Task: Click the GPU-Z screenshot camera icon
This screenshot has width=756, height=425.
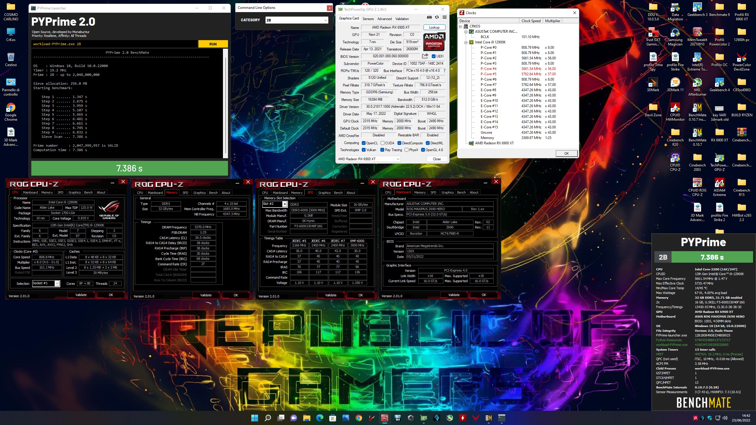Action: [x=429, y=17]
